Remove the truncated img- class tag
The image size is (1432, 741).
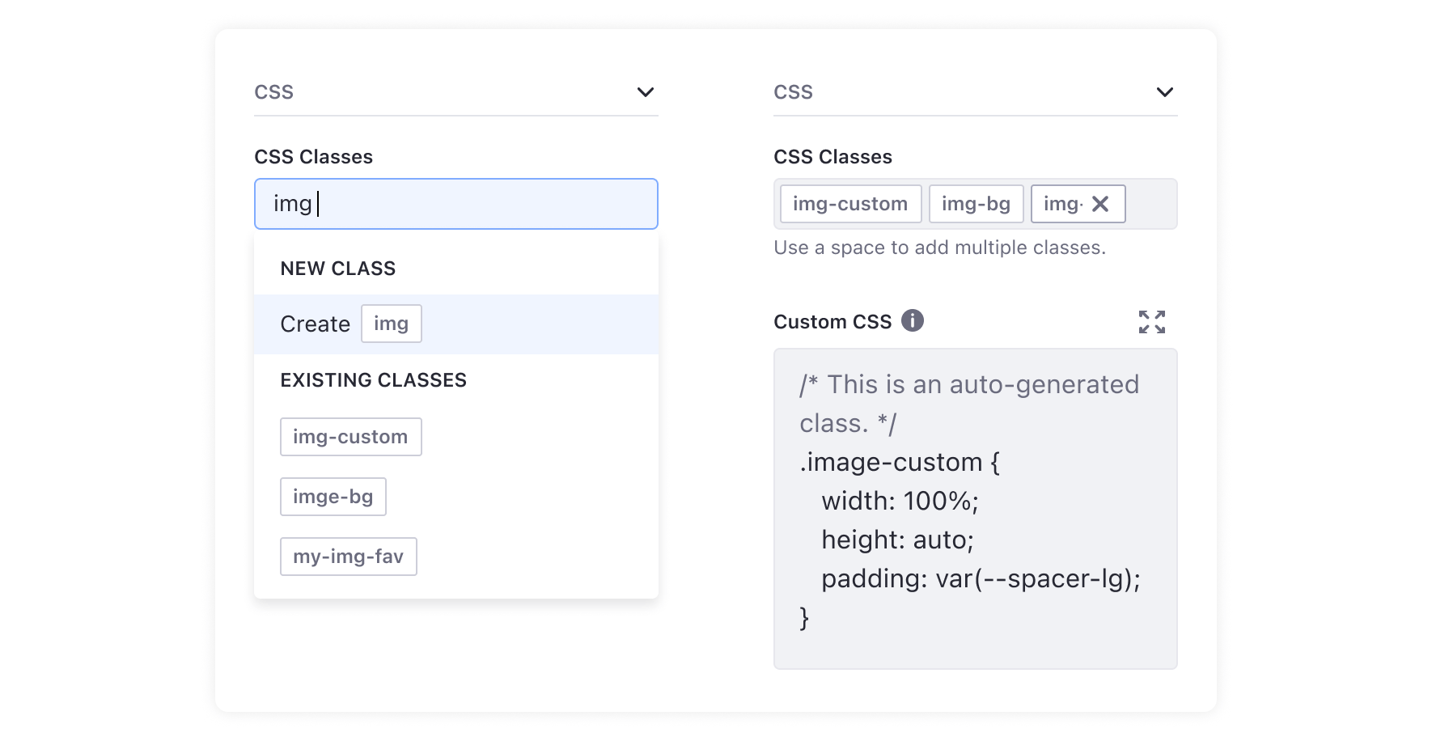1099,204
